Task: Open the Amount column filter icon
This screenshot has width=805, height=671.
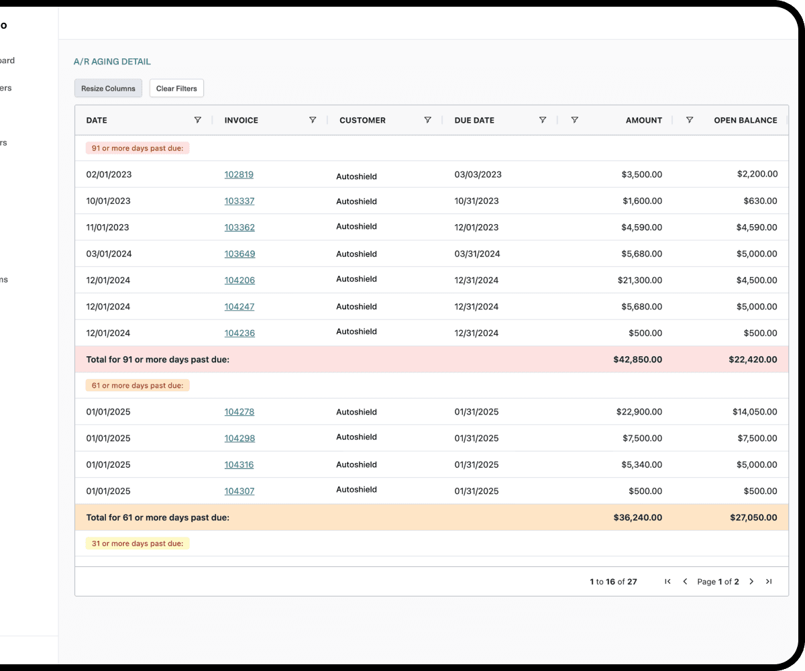Action: click(x=574, y=120)
